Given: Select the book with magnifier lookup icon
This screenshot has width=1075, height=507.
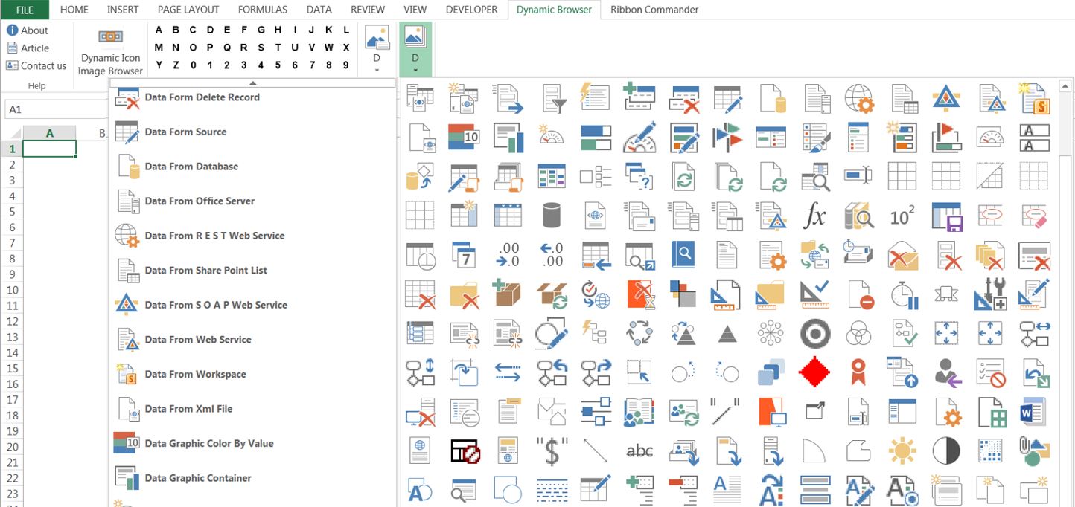Looking at the screenshot, I should 858,216.
